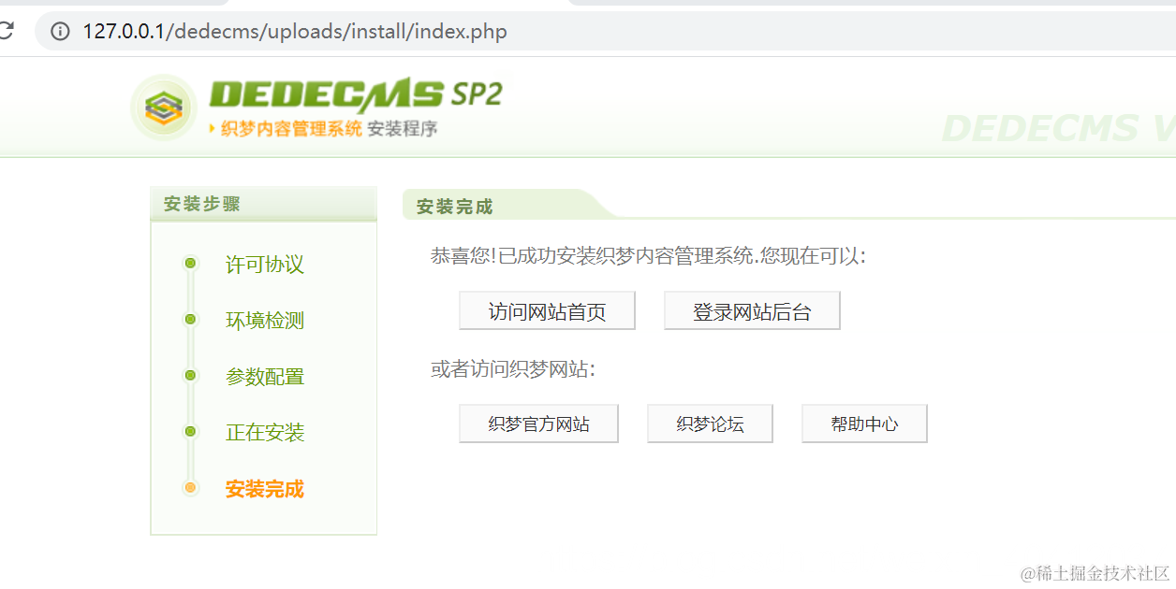Select the 许可协议 step
The height and width of the screenshot is (589, 1176).
[265, 265]
